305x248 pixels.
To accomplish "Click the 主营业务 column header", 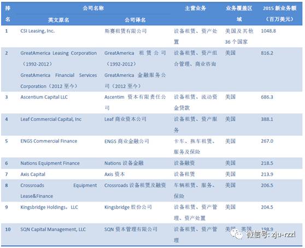I will point(195,8).
